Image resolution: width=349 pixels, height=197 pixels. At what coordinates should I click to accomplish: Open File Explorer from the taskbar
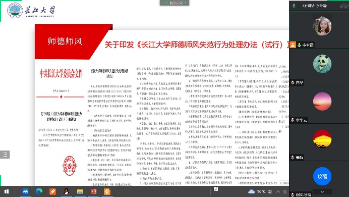pos(80,191)
